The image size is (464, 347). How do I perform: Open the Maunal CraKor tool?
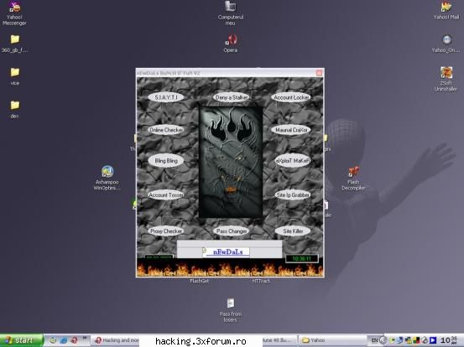291,130
